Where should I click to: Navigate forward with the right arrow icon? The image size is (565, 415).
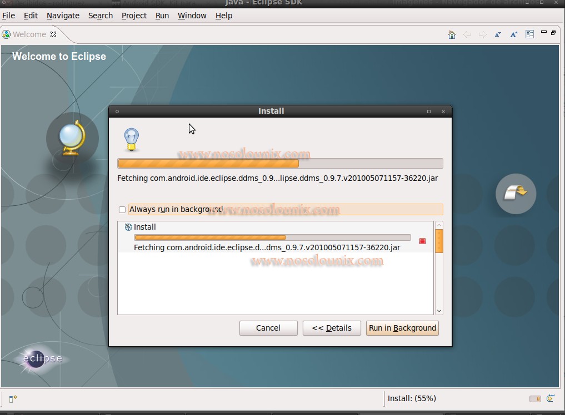point(482,34)
